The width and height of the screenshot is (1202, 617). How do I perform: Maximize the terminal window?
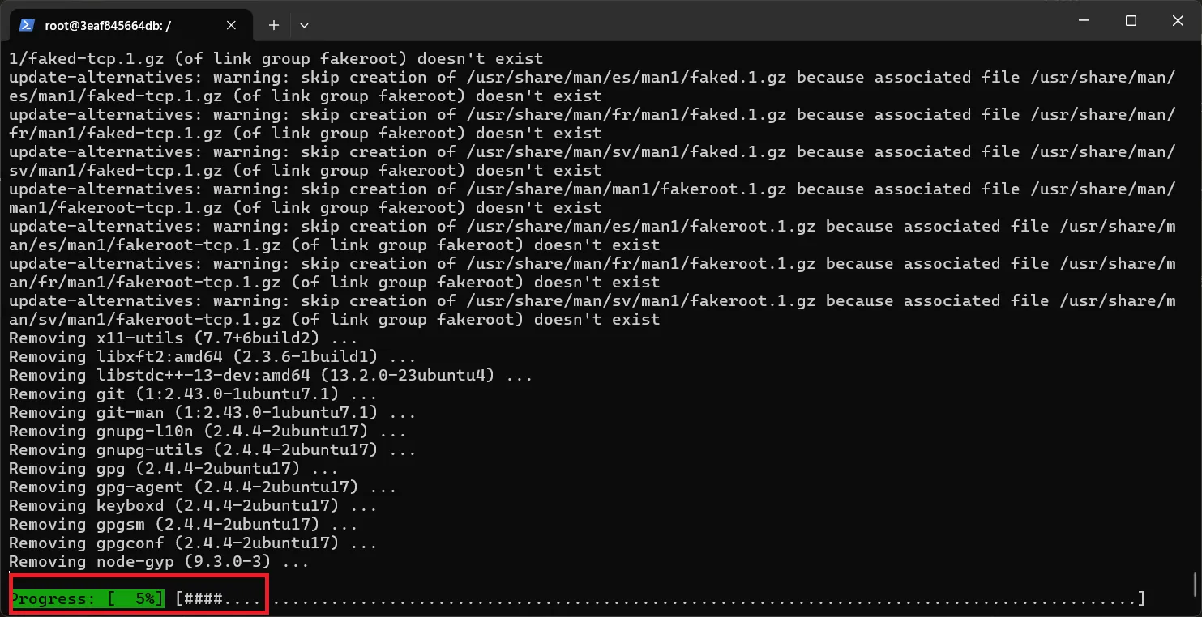(1131, 21)
